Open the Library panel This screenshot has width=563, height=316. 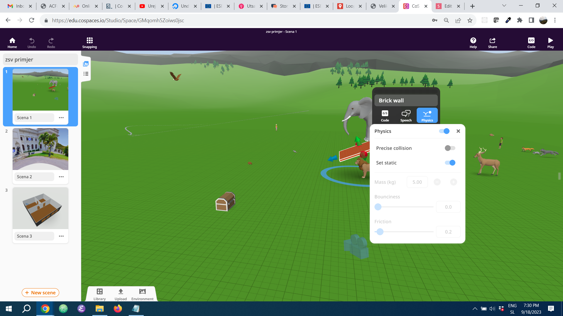click(99, 294)
